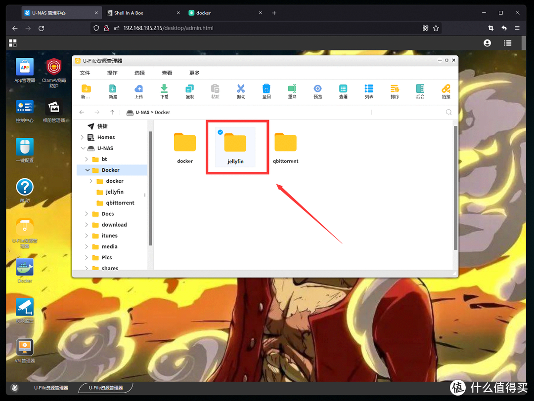This screenshot has width=534, height=401.
Task: Open the 文件 menu
Action: [85, 73]
